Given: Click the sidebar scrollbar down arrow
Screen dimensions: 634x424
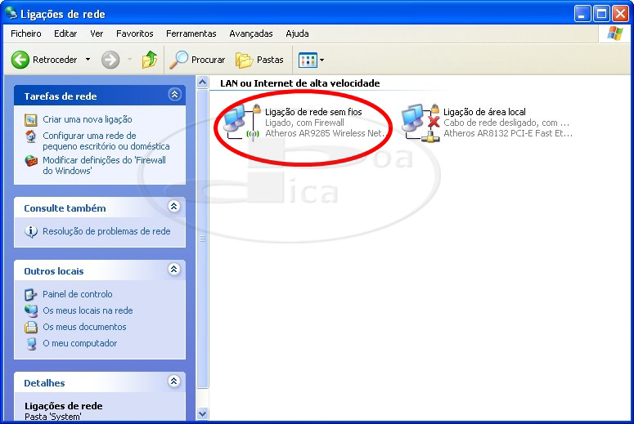Looking at the screenshot, I should (x=203, y=414).
